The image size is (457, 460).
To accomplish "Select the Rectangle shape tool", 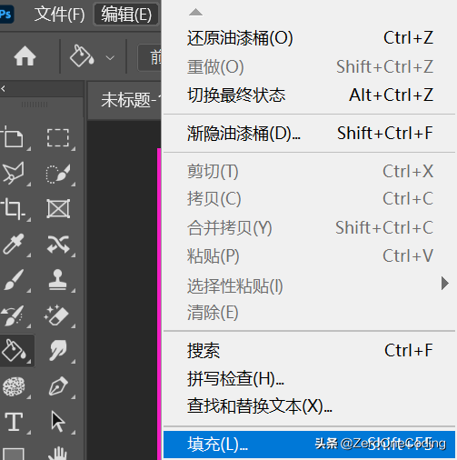I will pos(13,455).
